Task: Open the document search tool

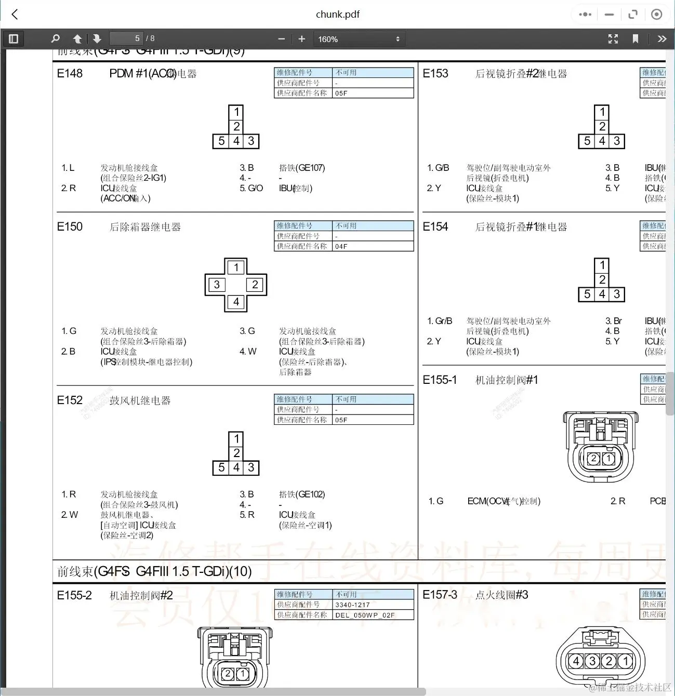Action: click(x=55, y=38)
